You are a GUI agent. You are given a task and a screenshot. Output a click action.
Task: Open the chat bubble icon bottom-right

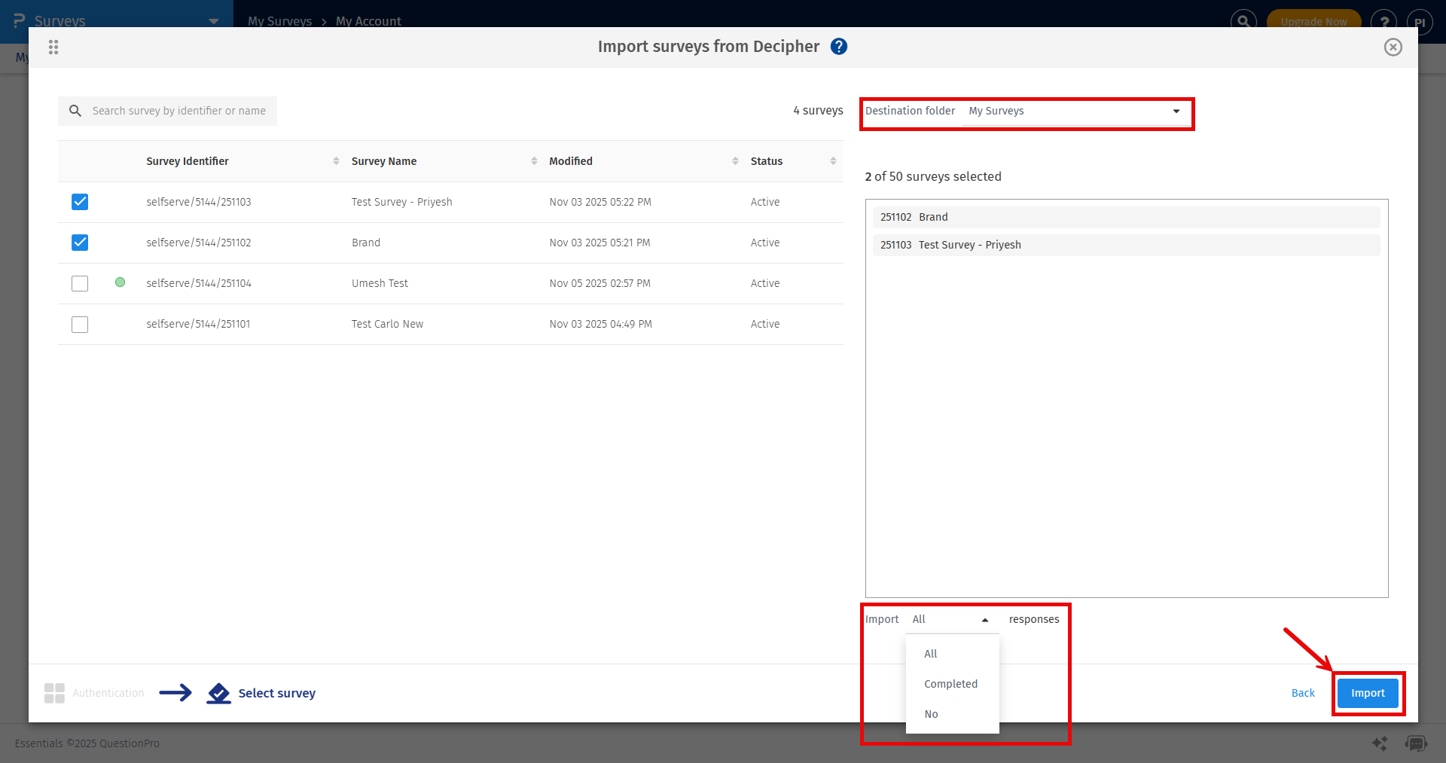click(1417, 743)
